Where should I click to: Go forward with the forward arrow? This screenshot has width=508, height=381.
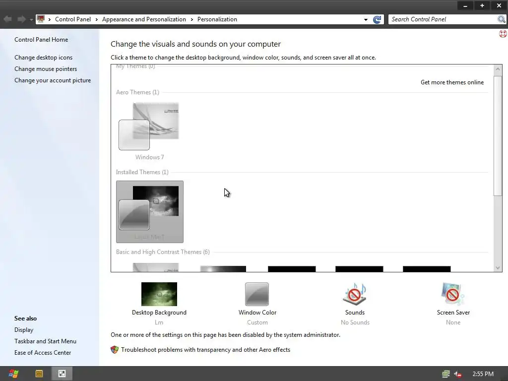click(x=21, y=19)
